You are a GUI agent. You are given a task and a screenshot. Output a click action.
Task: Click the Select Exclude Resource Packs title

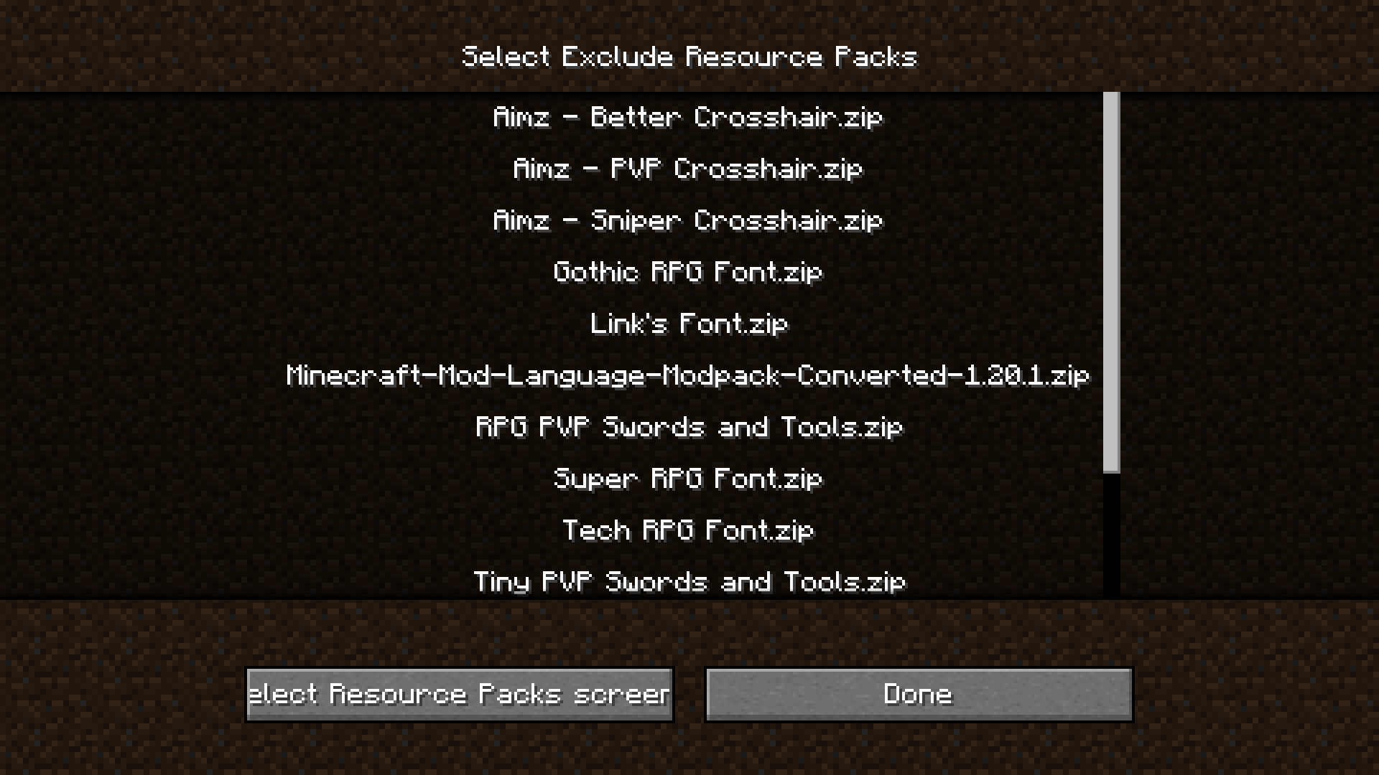689,57
